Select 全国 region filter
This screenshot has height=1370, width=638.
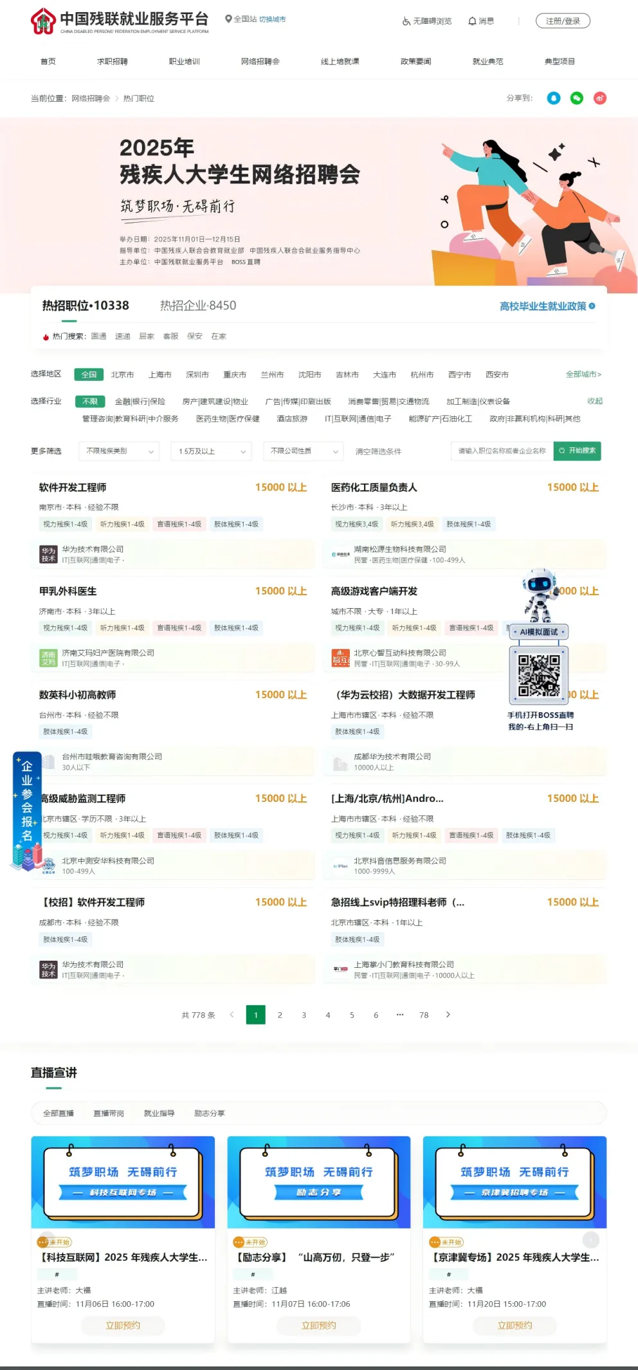89,375
